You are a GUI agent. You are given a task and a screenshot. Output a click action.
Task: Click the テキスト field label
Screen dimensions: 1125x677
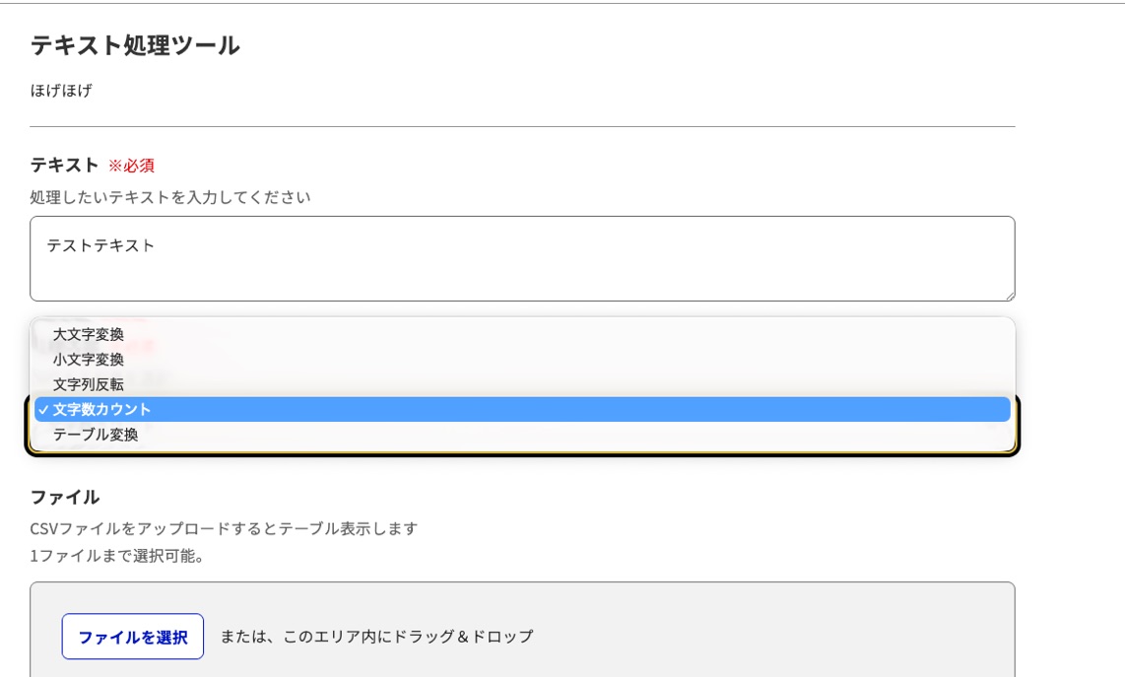point(65,165)
